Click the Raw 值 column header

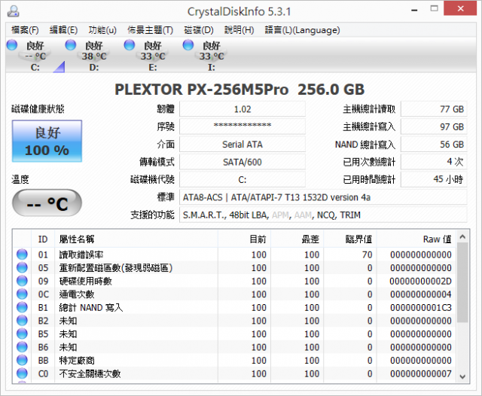point(416,239)
